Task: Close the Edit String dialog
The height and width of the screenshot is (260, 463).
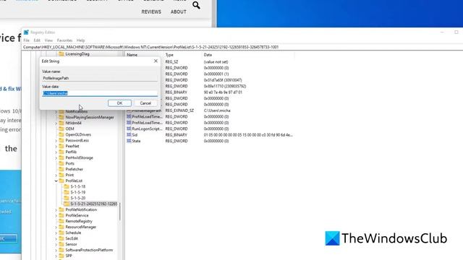Action: 156,61
